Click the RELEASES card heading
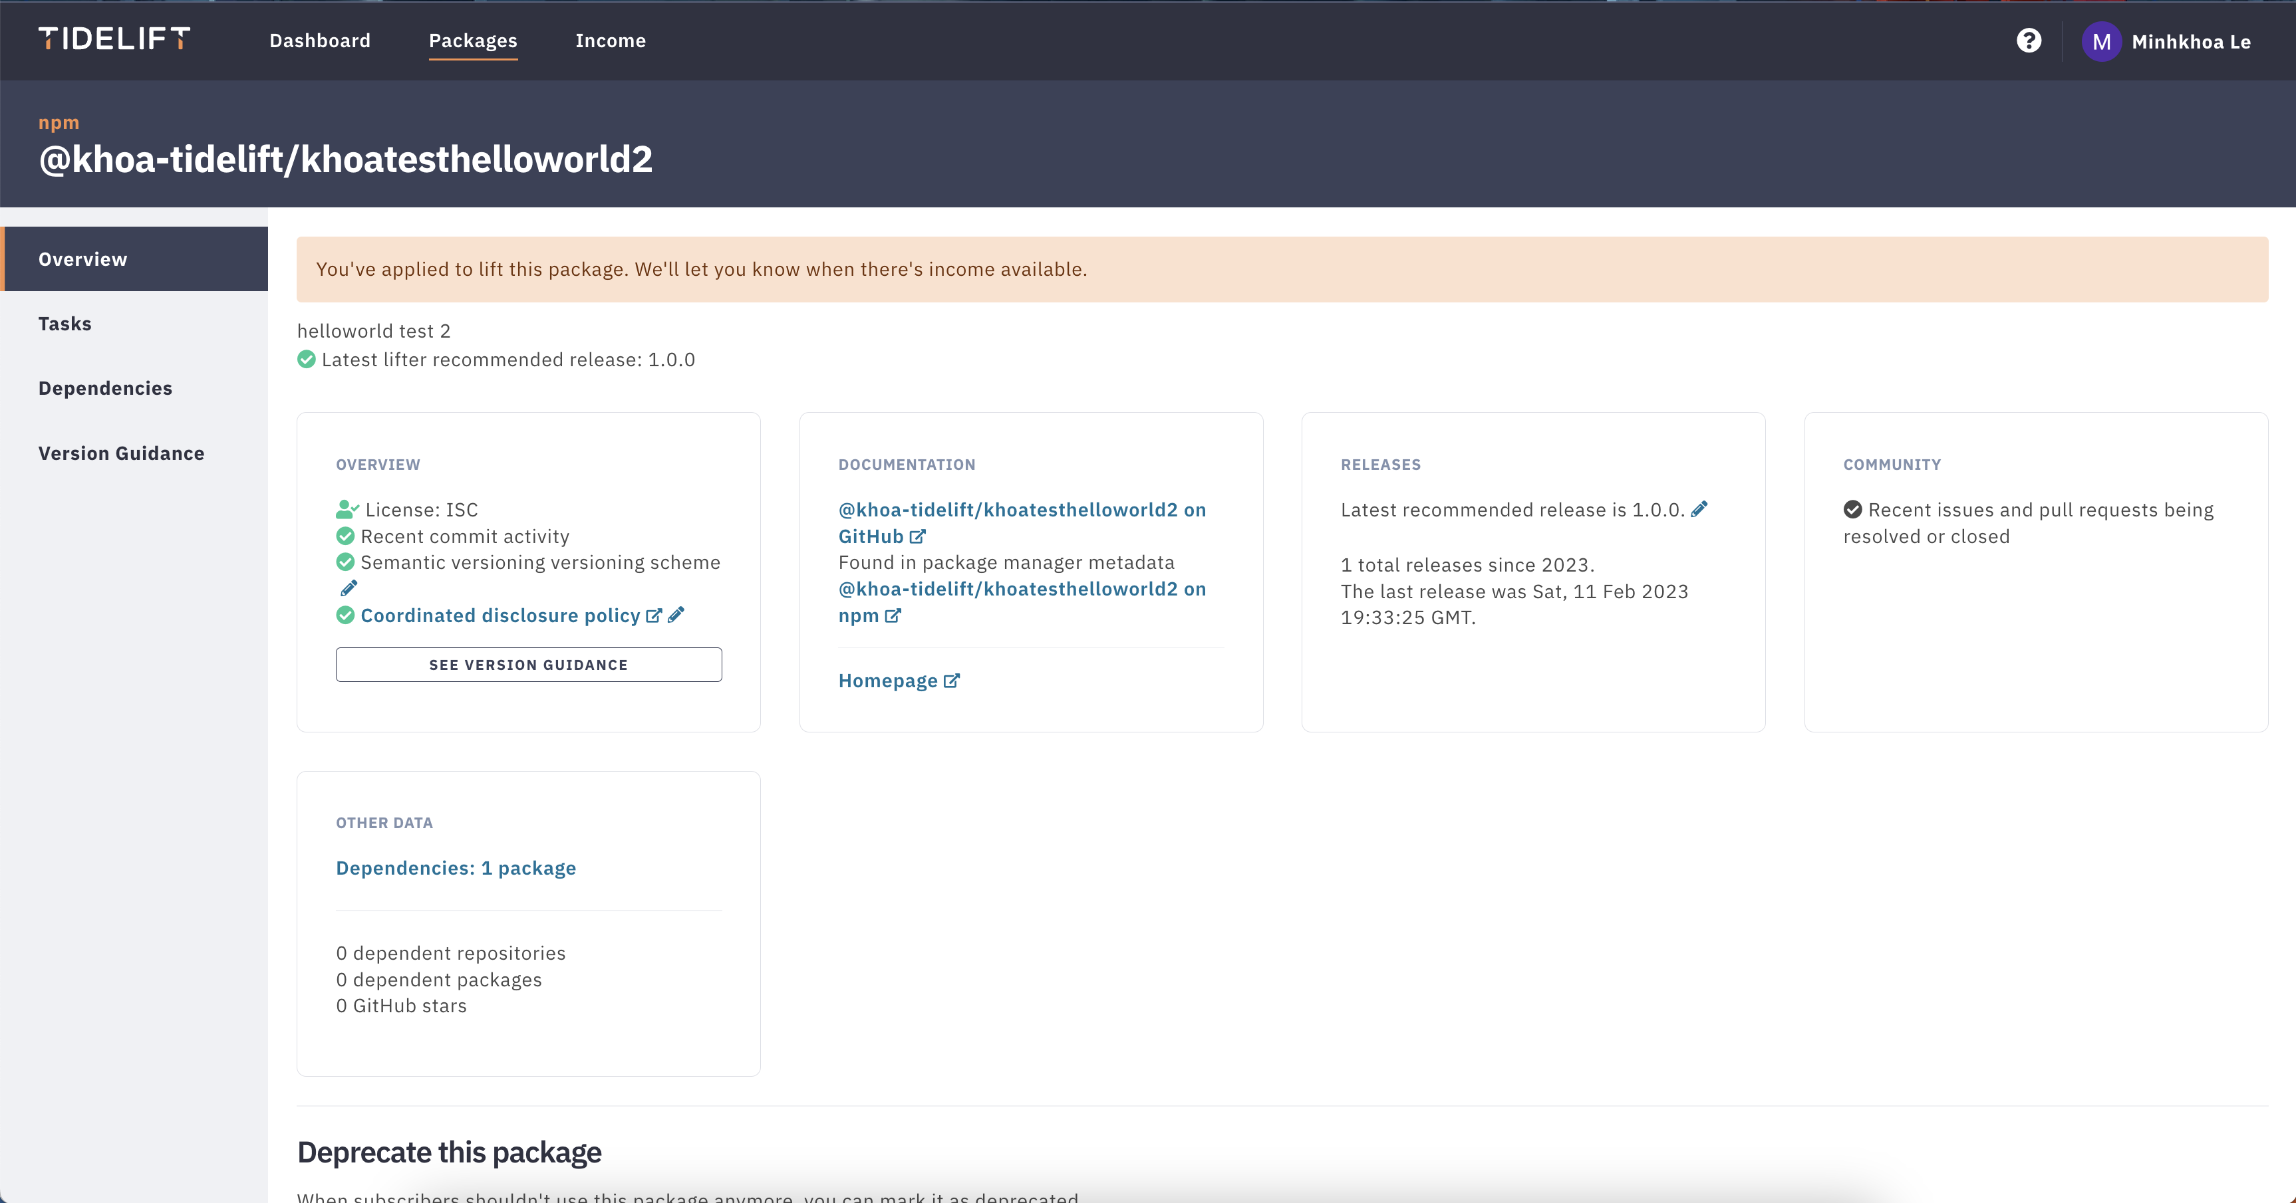This screenshot has height=1203, width=2296. point(1381,465)
